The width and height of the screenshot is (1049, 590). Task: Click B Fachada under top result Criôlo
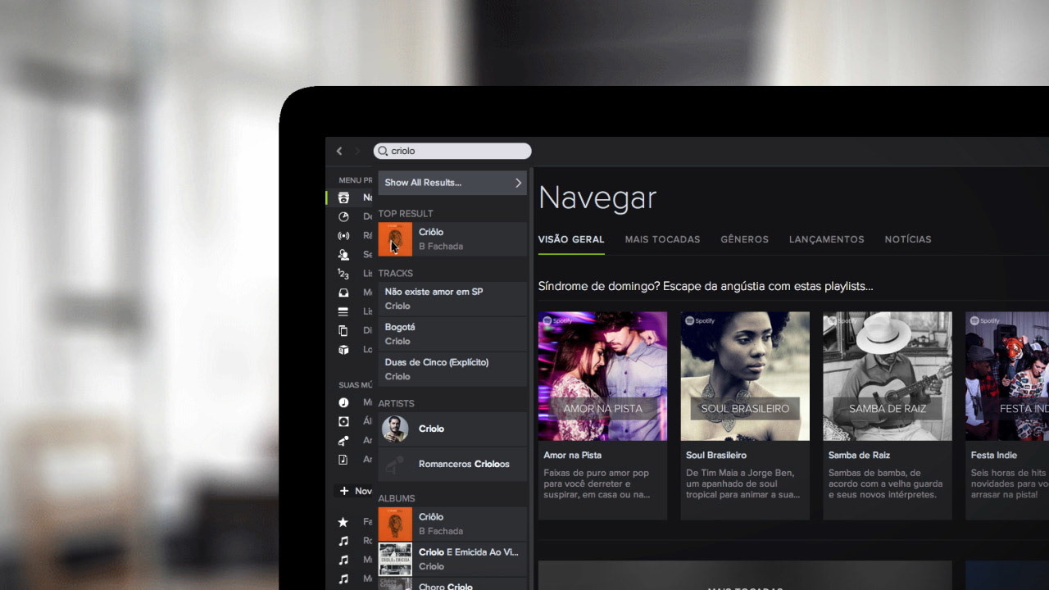click(x=441, y=246)
